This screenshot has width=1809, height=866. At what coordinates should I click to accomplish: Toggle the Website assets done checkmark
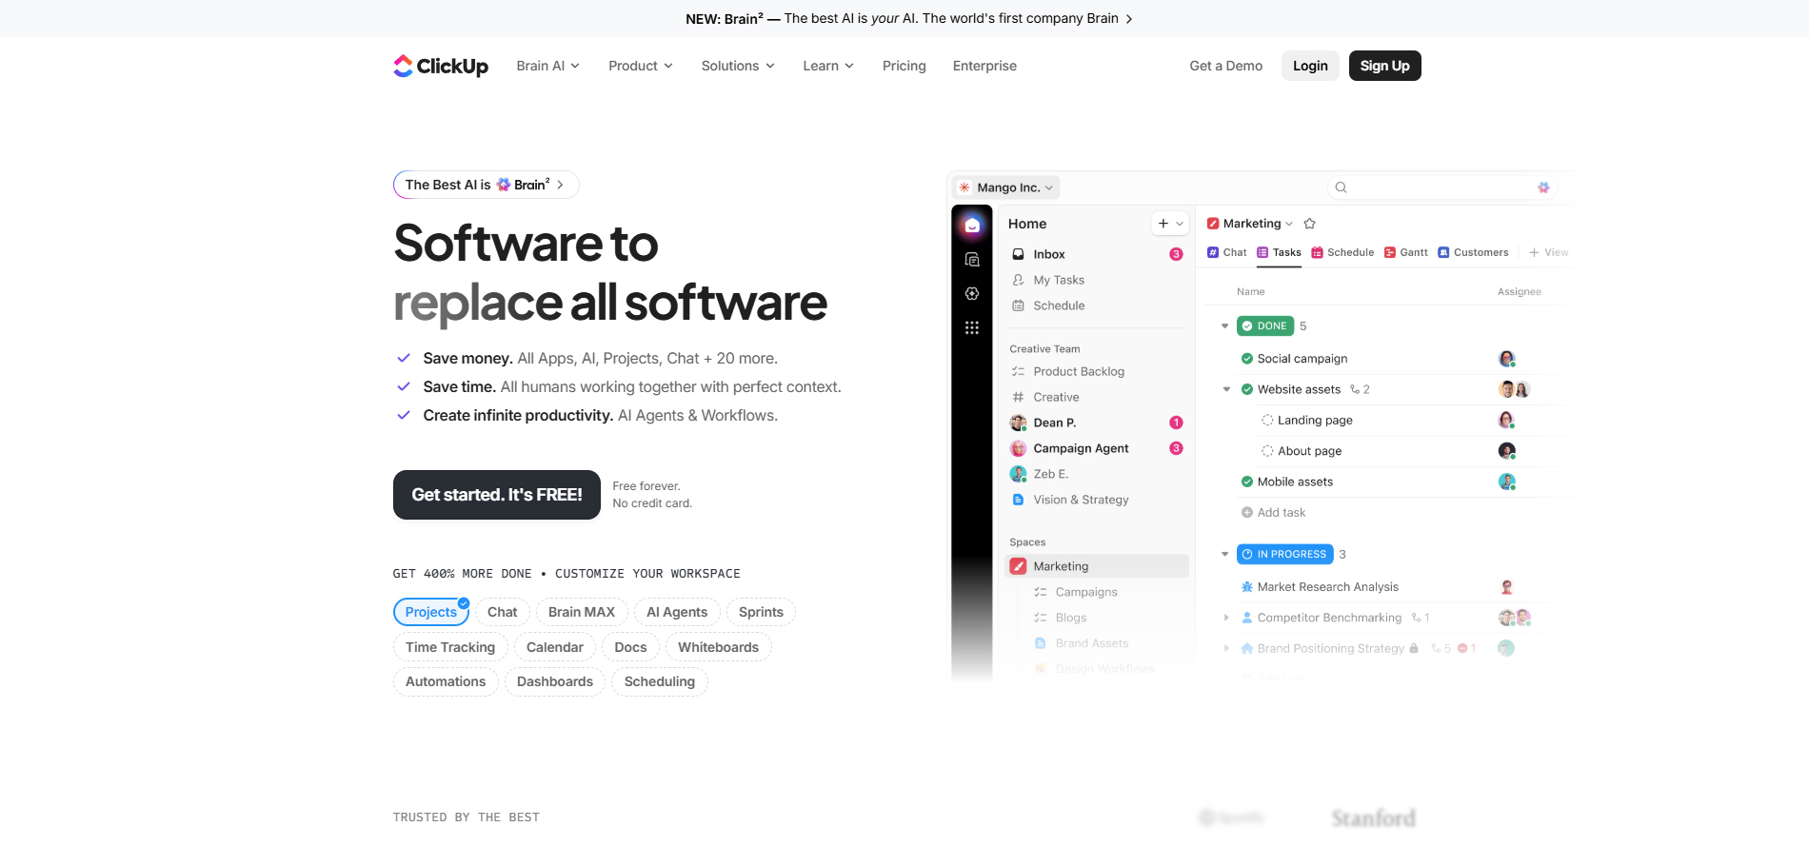tap(1246, 389)
